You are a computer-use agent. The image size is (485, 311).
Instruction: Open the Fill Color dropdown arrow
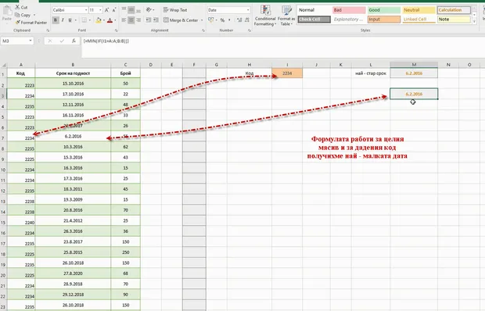pyautogui.click(x=103, y=20)
